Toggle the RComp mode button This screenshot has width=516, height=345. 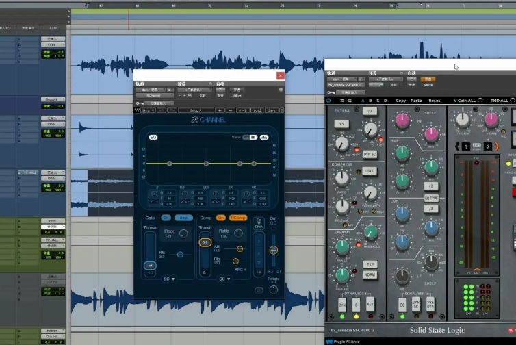[238, 218]
